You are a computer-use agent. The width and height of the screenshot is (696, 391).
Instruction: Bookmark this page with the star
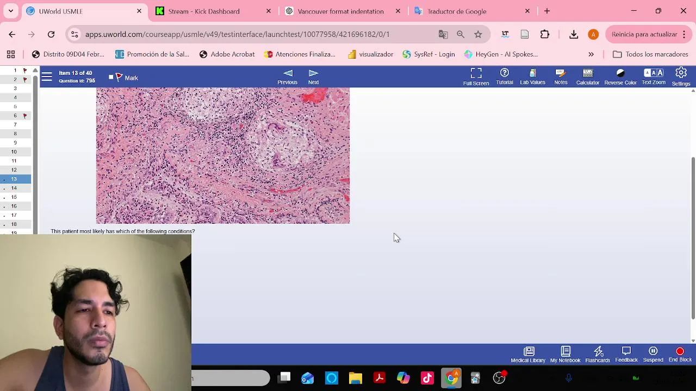point(478,34)
